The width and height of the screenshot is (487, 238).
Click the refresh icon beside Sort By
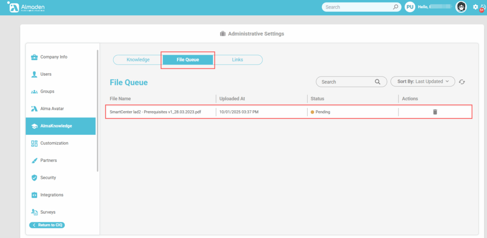(x=462, y=82)
